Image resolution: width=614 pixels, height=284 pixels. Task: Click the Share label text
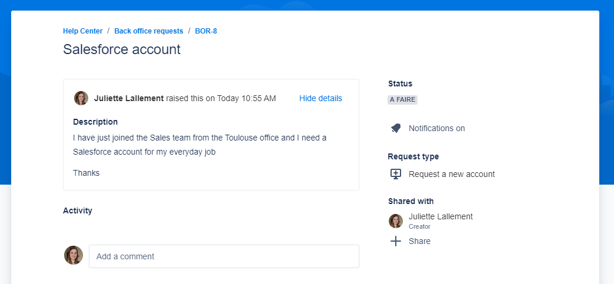coord(419,241)
